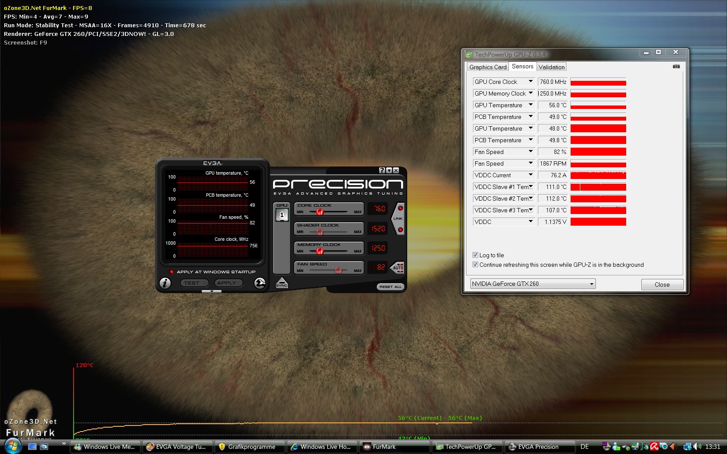Switch to FurMark taskbar window
Screen dimensions: 727x454
[394, 447]
